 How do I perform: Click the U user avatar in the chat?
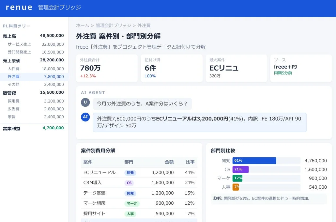(85, 102)
